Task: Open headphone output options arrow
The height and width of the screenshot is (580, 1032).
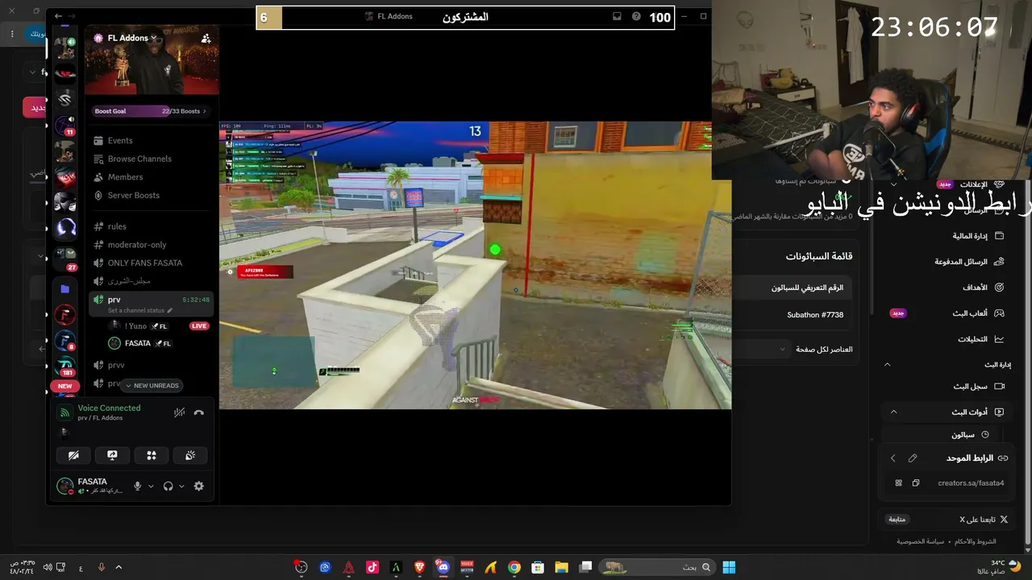Action: coord(181,487)
